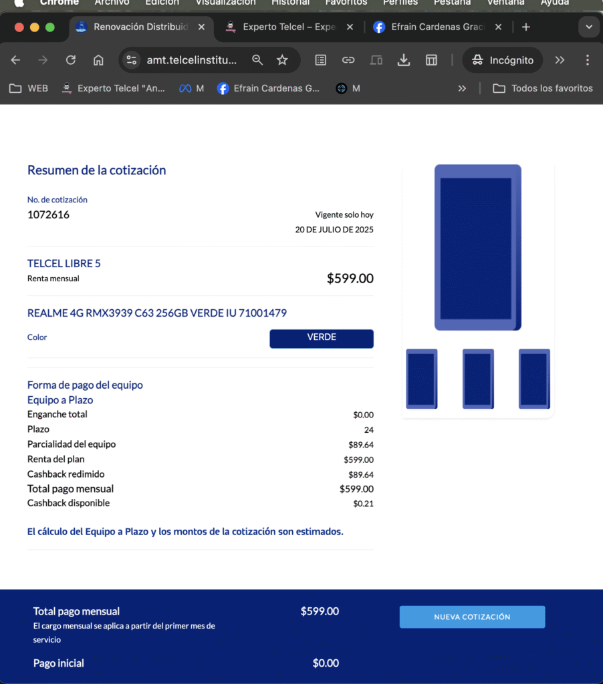View site information icon in address bar

pyautogui.click(x=132, y=59)
